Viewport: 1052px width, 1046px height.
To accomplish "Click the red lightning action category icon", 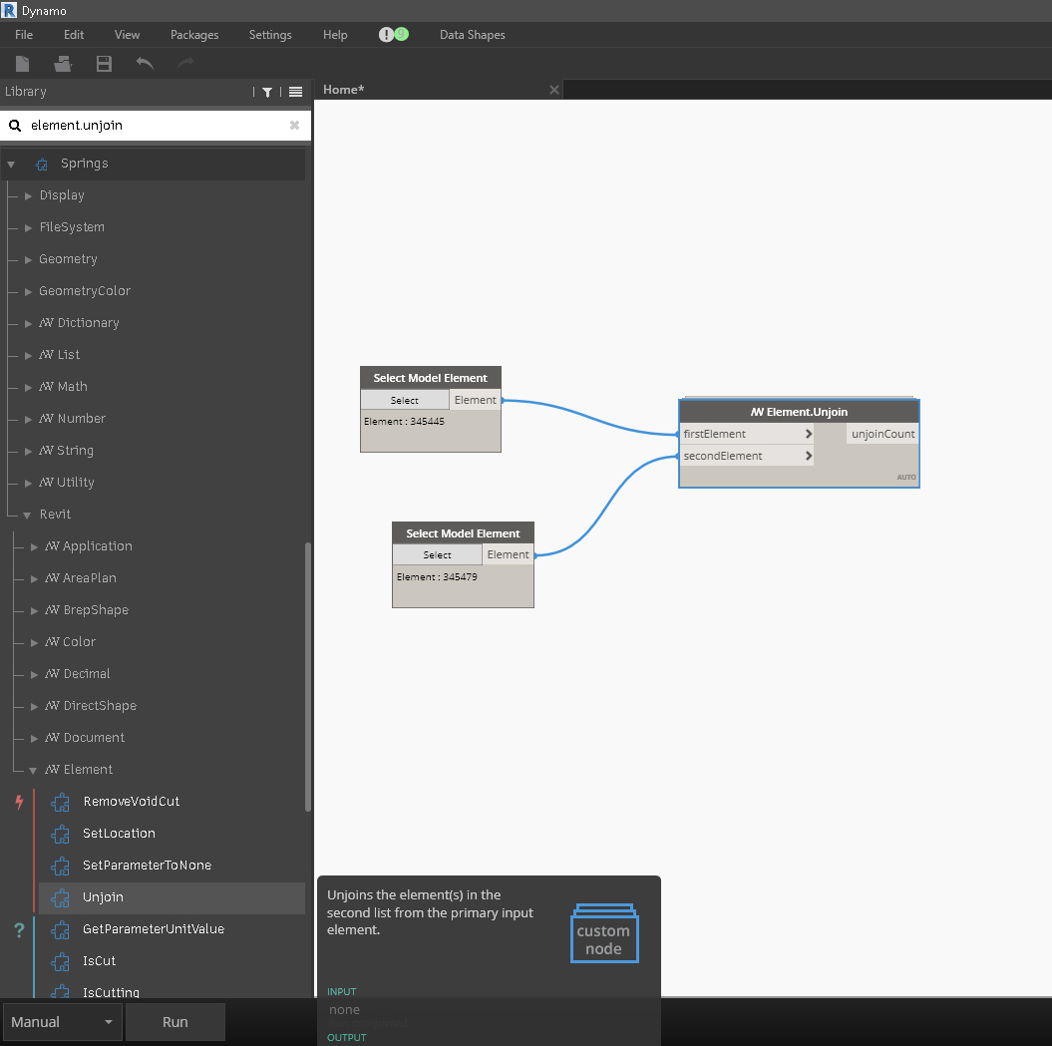I will pos(19,802).
